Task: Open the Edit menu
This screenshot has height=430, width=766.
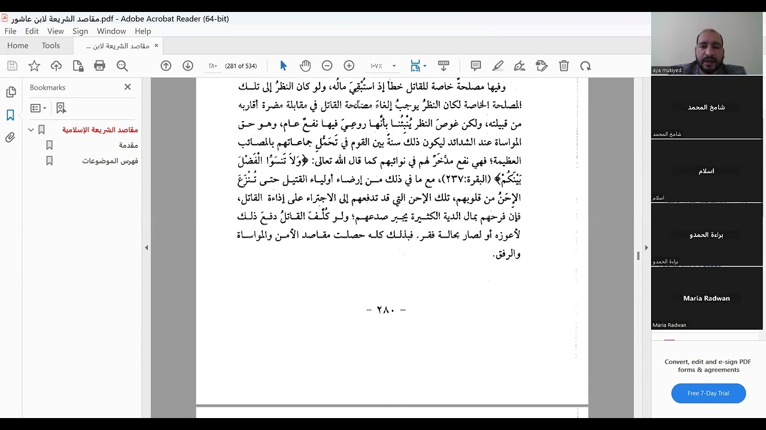Action: point(32,31)
